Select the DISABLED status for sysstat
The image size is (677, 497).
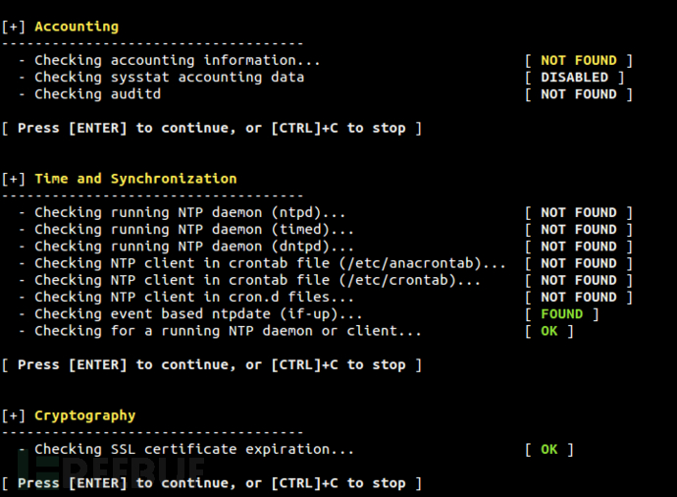pyautogui.click(x=574, y=78)
